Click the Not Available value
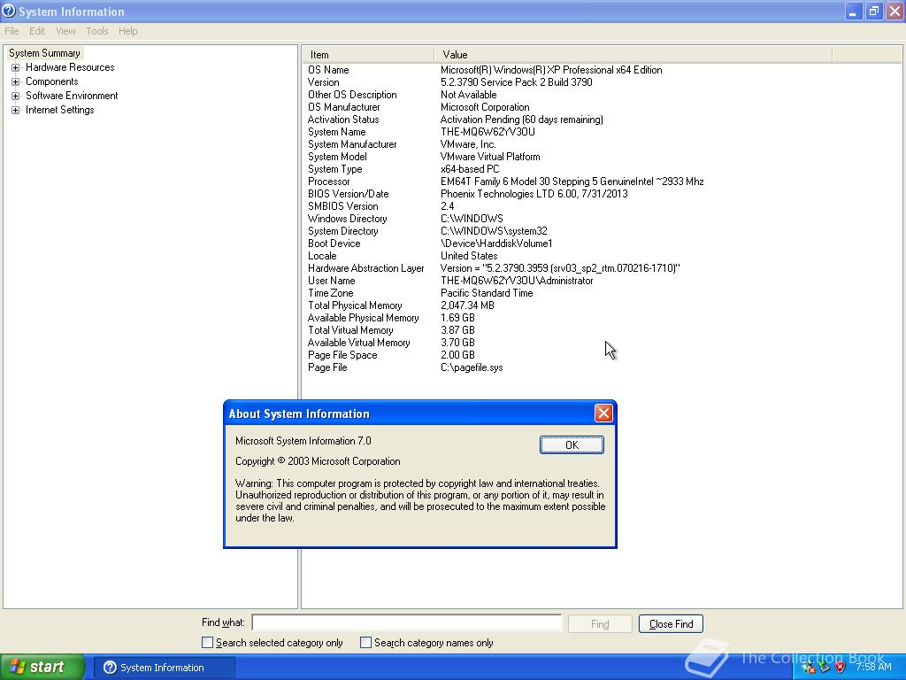This screenshot has height=680, width=906. [468, 95]
